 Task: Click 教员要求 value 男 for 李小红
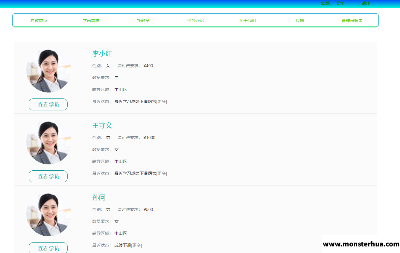(116, 78)
